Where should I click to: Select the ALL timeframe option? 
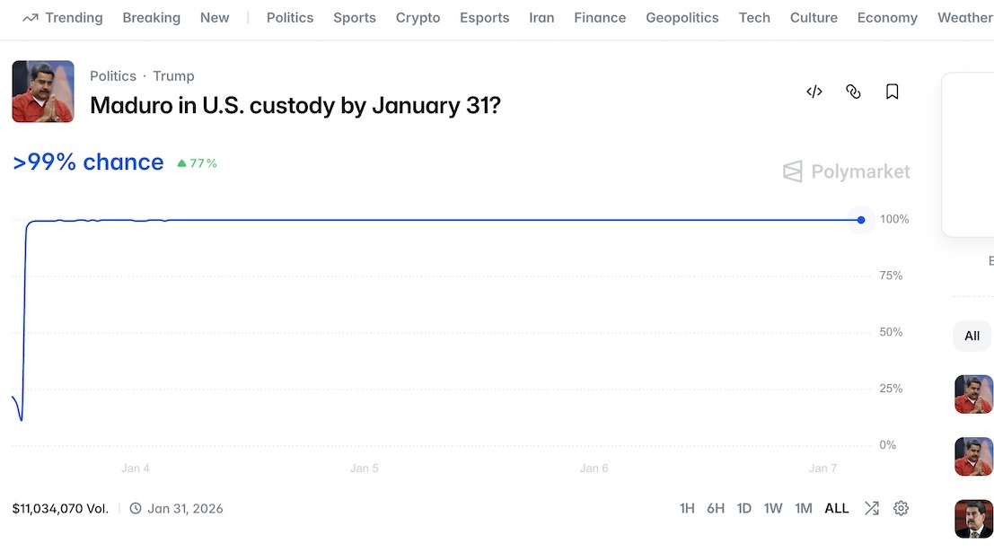[836, 507]
